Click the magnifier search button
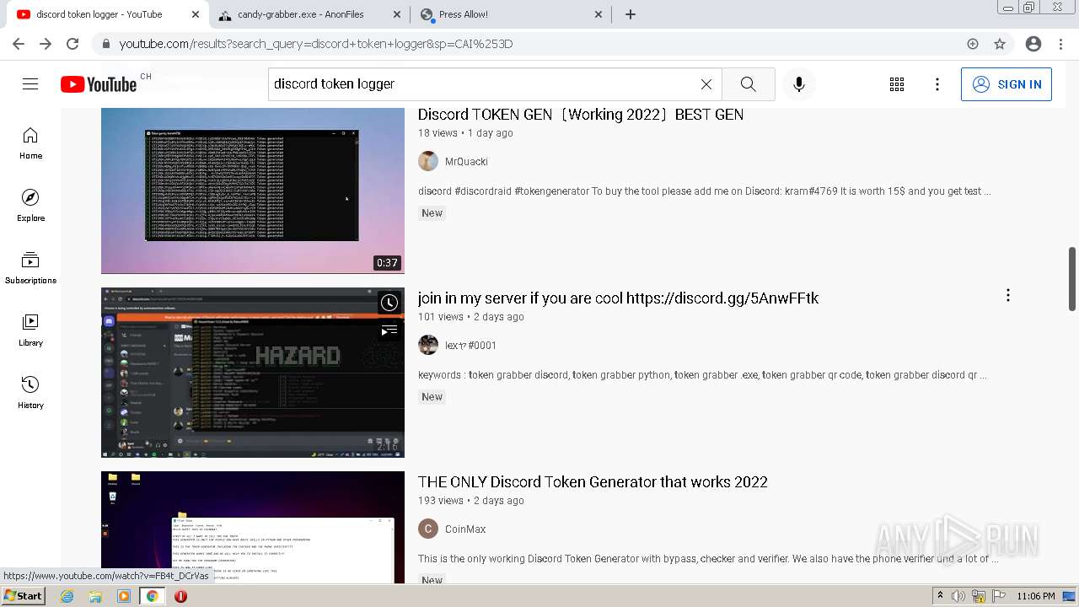The image size is (1079, 607). (x=748, y=84)
